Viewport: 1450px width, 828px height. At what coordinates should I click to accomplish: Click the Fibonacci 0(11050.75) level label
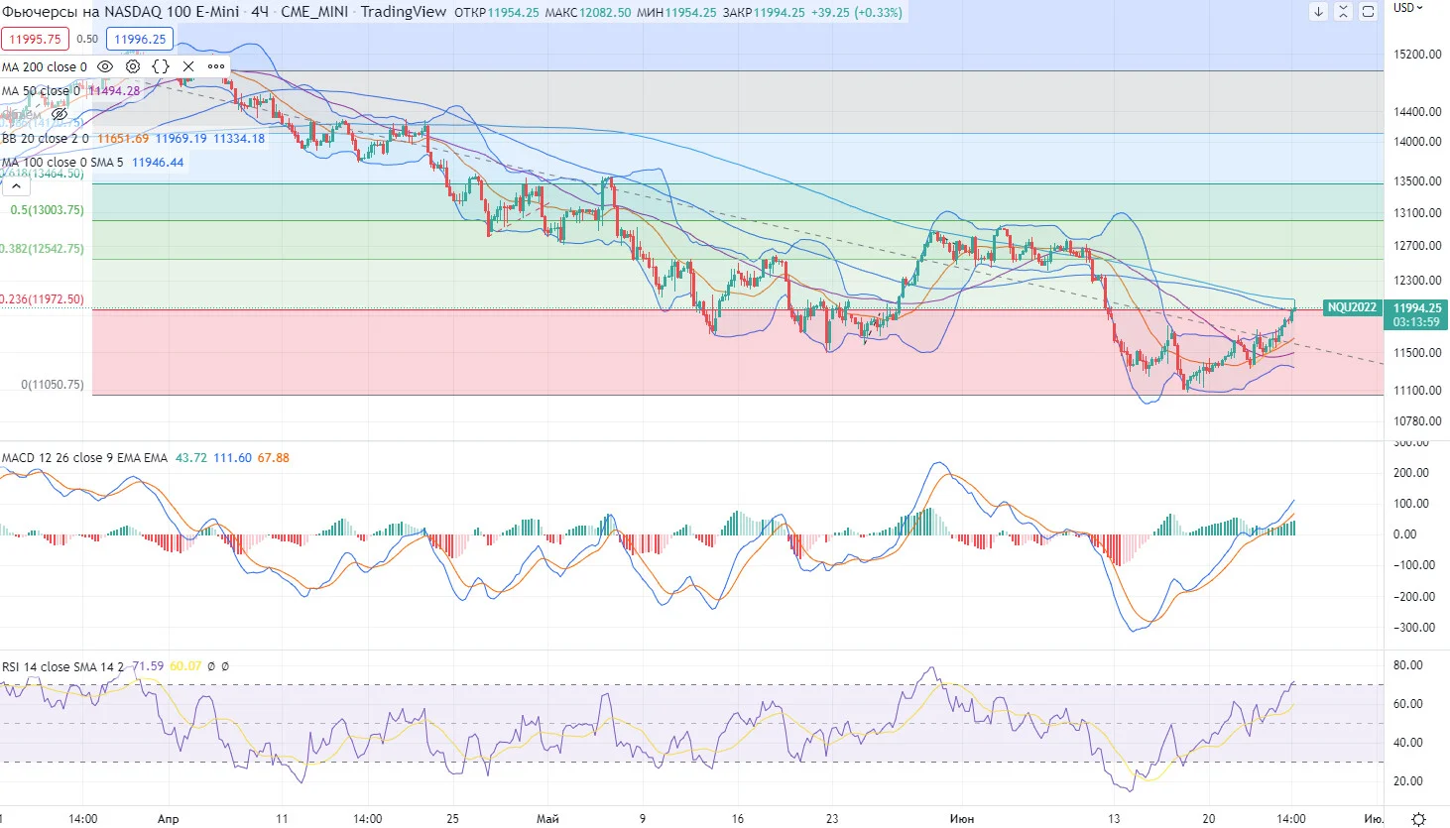coord(53,385)
